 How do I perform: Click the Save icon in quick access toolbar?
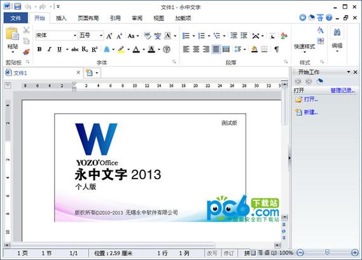coord(18,6)
